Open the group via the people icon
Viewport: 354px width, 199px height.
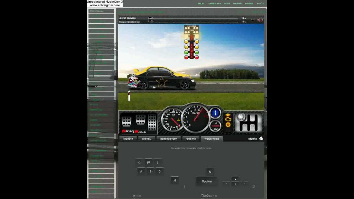point(261,138)
